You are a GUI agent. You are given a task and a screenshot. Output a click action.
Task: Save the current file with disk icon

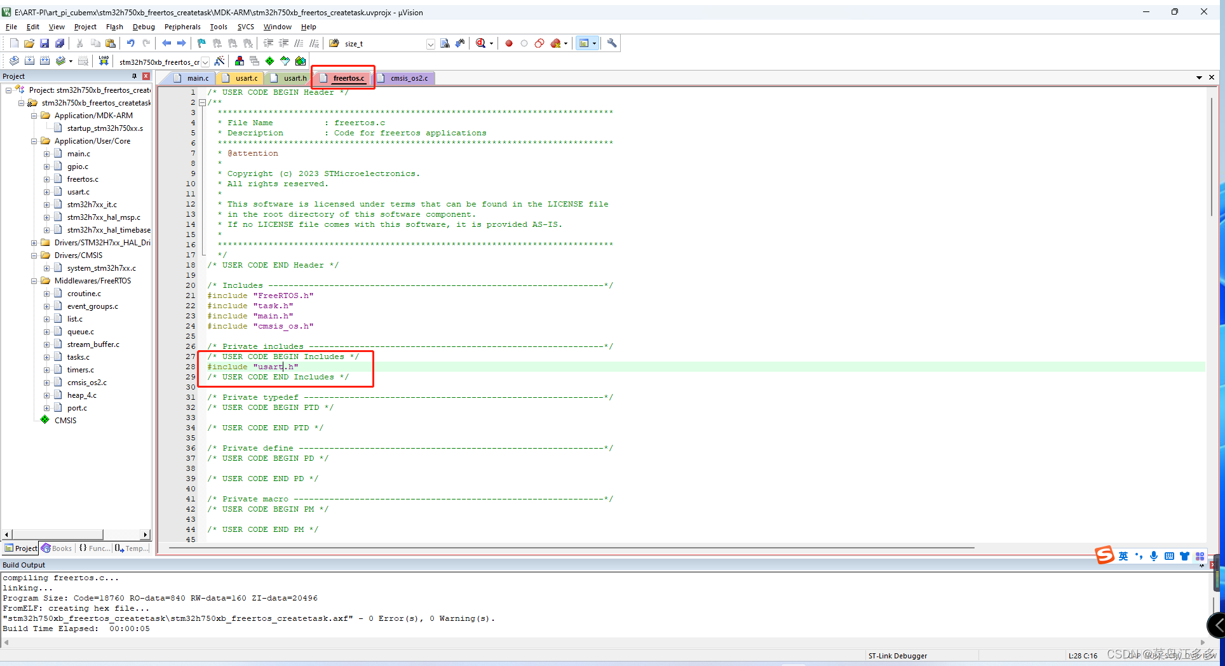44,43
